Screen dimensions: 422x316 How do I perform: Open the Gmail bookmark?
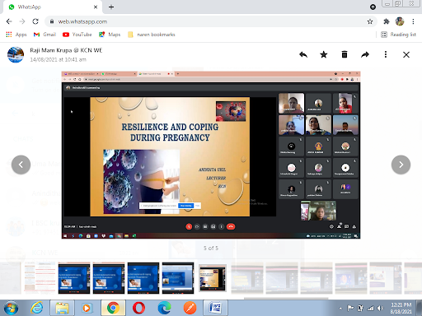pos(45,35)
